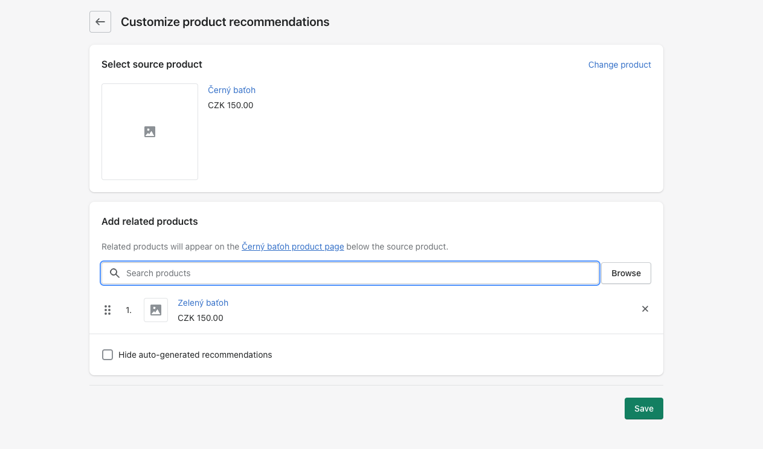Remove Zelený baťoh with the X icon

point(645,309)
